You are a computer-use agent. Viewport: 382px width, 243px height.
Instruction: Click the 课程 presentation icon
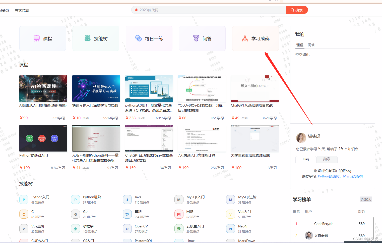coord(37,38)
